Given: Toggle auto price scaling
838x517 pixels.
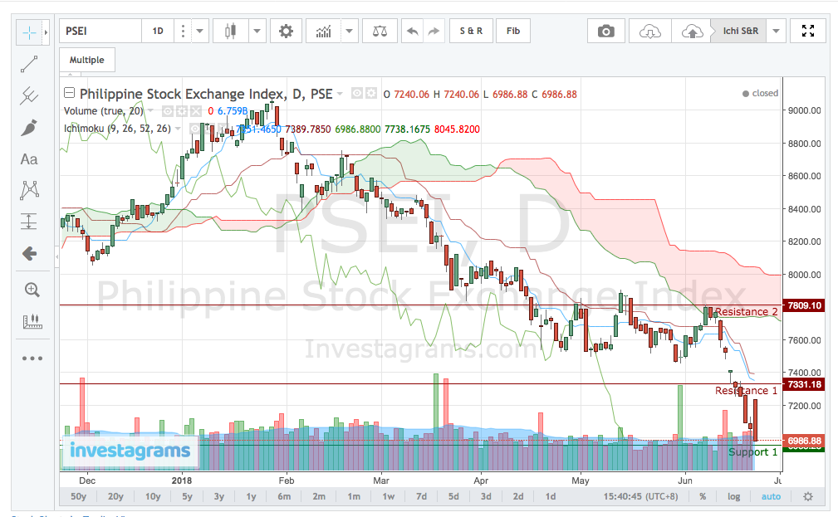Looking at the screenshot, I should [769, 496].
